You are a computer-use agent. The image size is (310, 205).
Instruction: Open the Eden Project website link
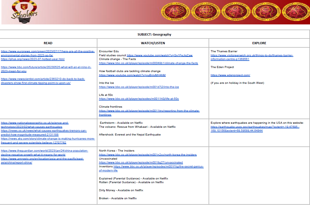(x=230, y=75)
